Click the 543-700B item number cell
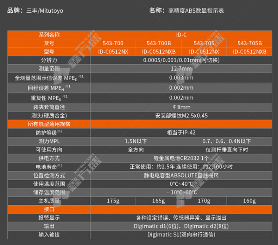The width and height of the screenshot is (278, 245). coord(158,43)
